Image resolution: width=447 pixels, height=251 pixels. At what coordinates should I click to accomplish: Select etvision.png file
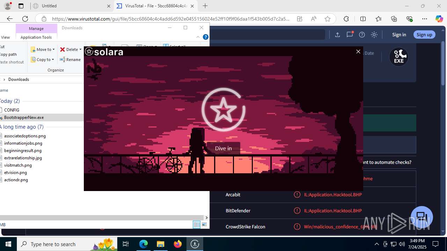(15, 173)
